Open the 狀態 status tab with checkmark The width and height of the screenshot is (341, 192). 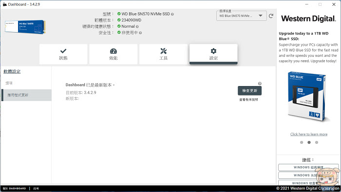click(63, 54)
